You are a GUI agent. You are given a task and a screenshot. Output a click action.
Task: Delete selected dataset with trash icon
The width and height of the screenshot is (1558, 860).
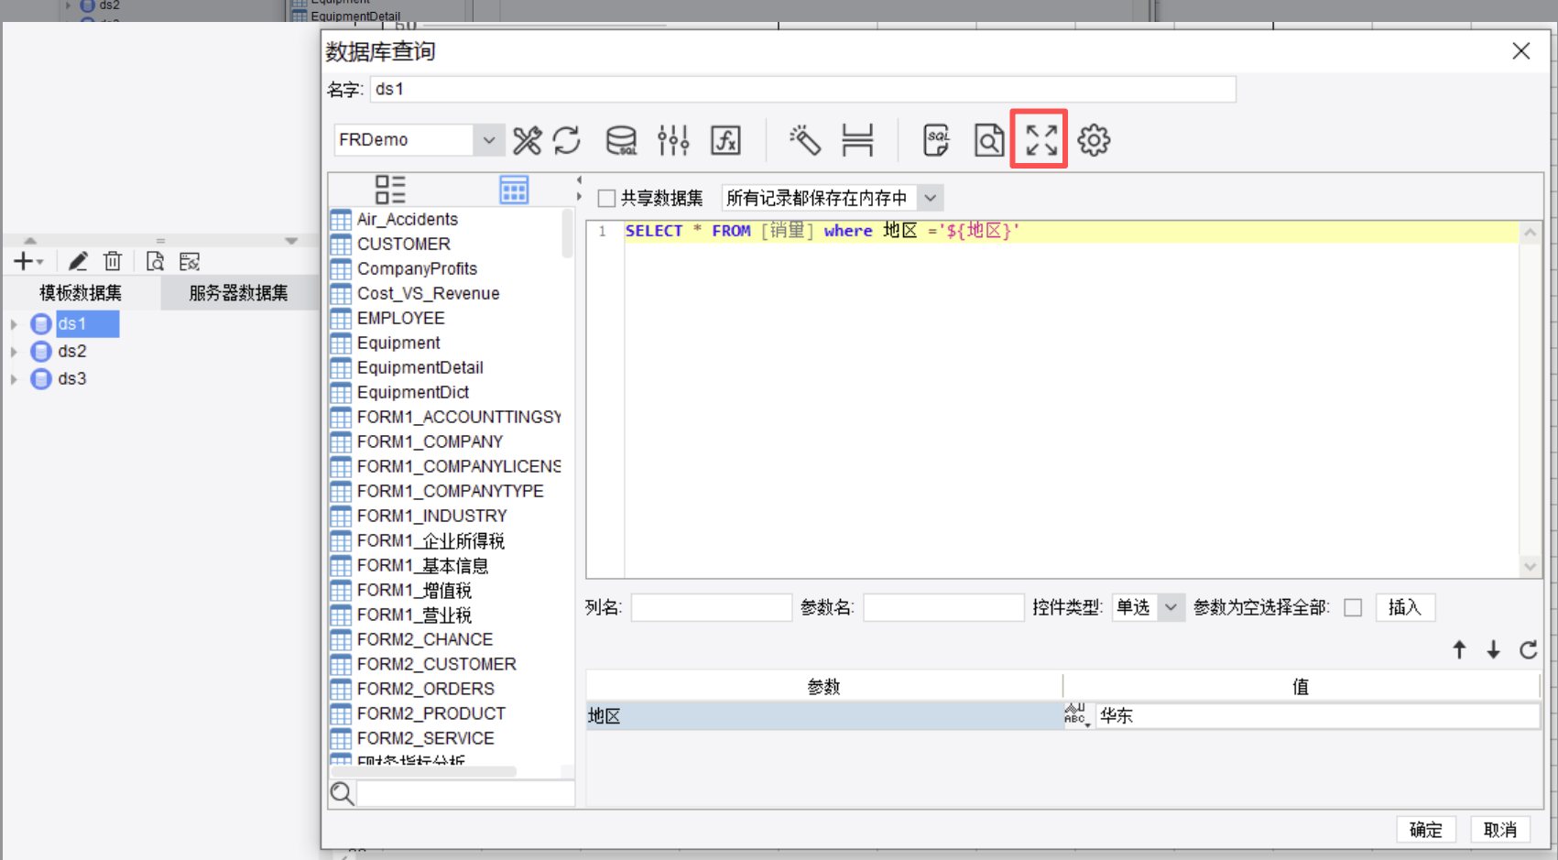(113, 262)
